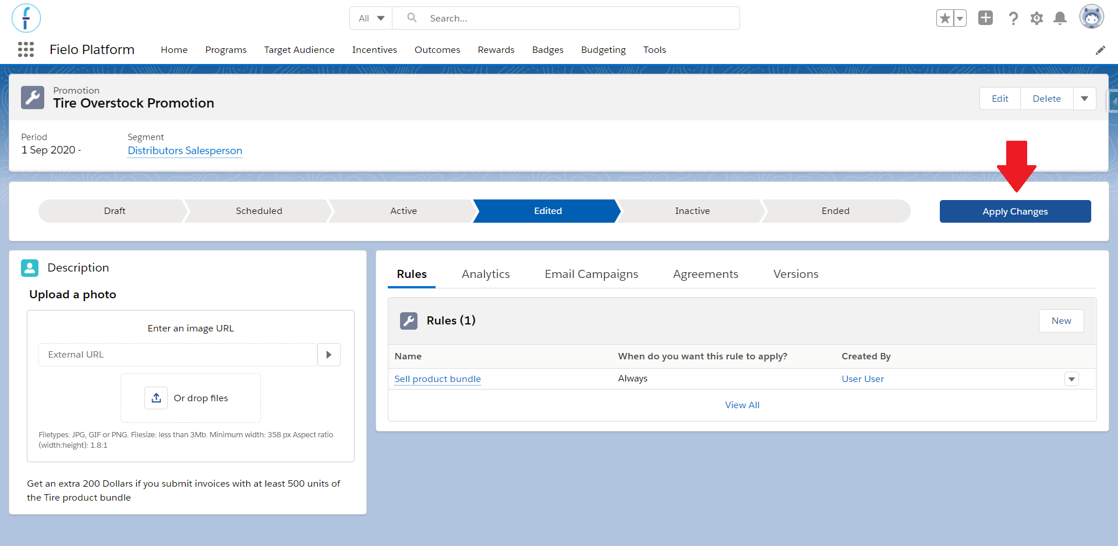The height and width of the screenshot is (546, 1118).
Task: Open the Distributors Salesperson segment link
Action: (185, 151)
